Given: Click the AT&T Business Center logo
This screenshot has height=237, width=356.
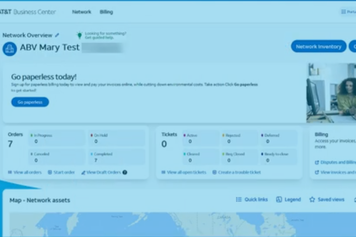Looking at the screenshot, I should (x=28, y=12).
